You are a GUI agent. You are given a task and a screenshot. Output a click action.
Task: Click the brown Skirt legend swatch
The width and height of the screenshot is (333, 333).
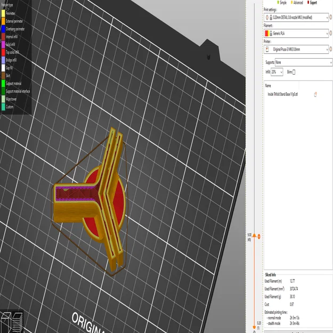click(3, 76)
